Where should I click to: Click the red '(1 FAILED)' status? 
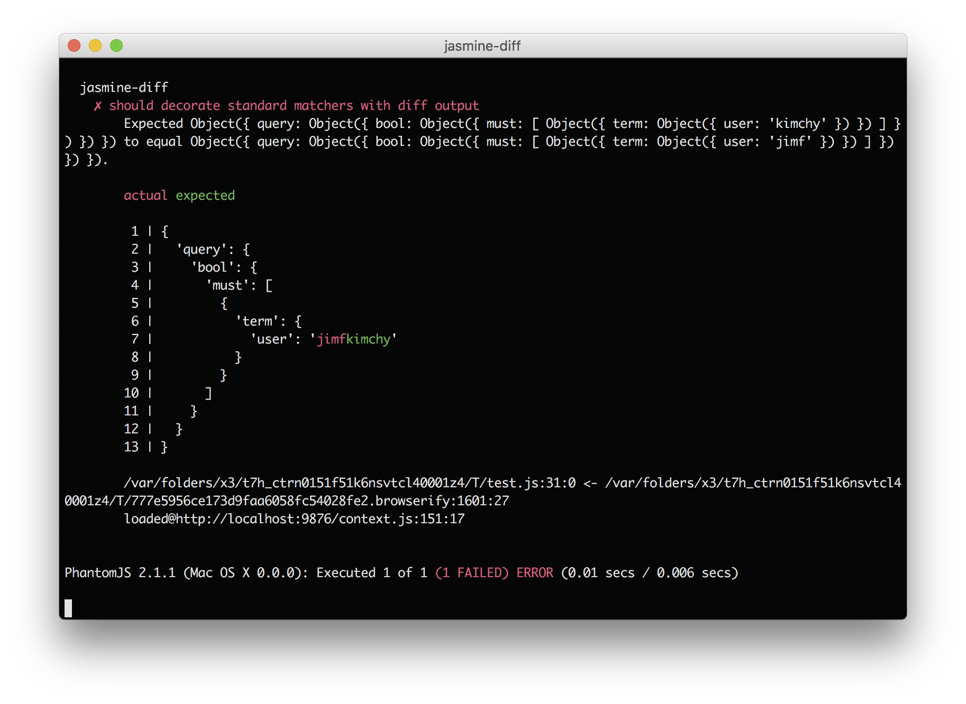point(471,573)
